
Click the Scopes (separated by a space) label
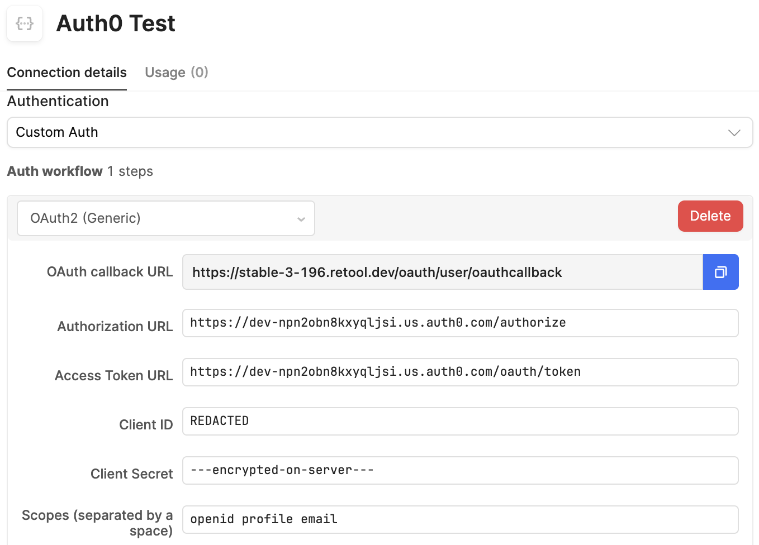[97, 523]
